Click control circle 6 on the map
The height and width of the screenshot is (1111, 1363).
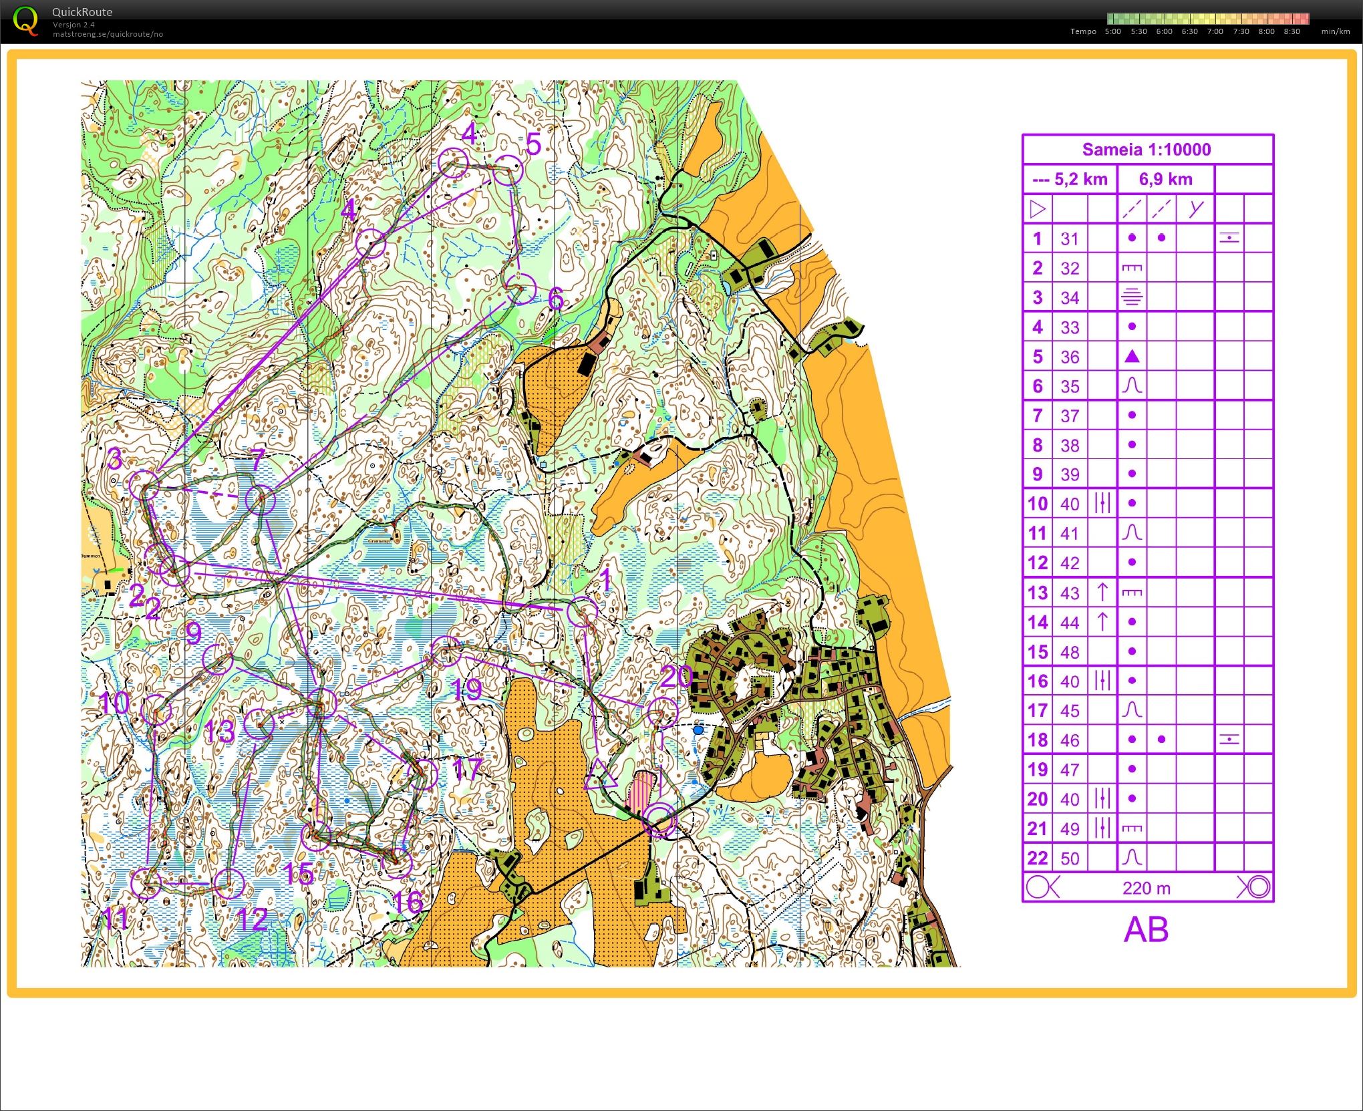(x=520, y=289)
